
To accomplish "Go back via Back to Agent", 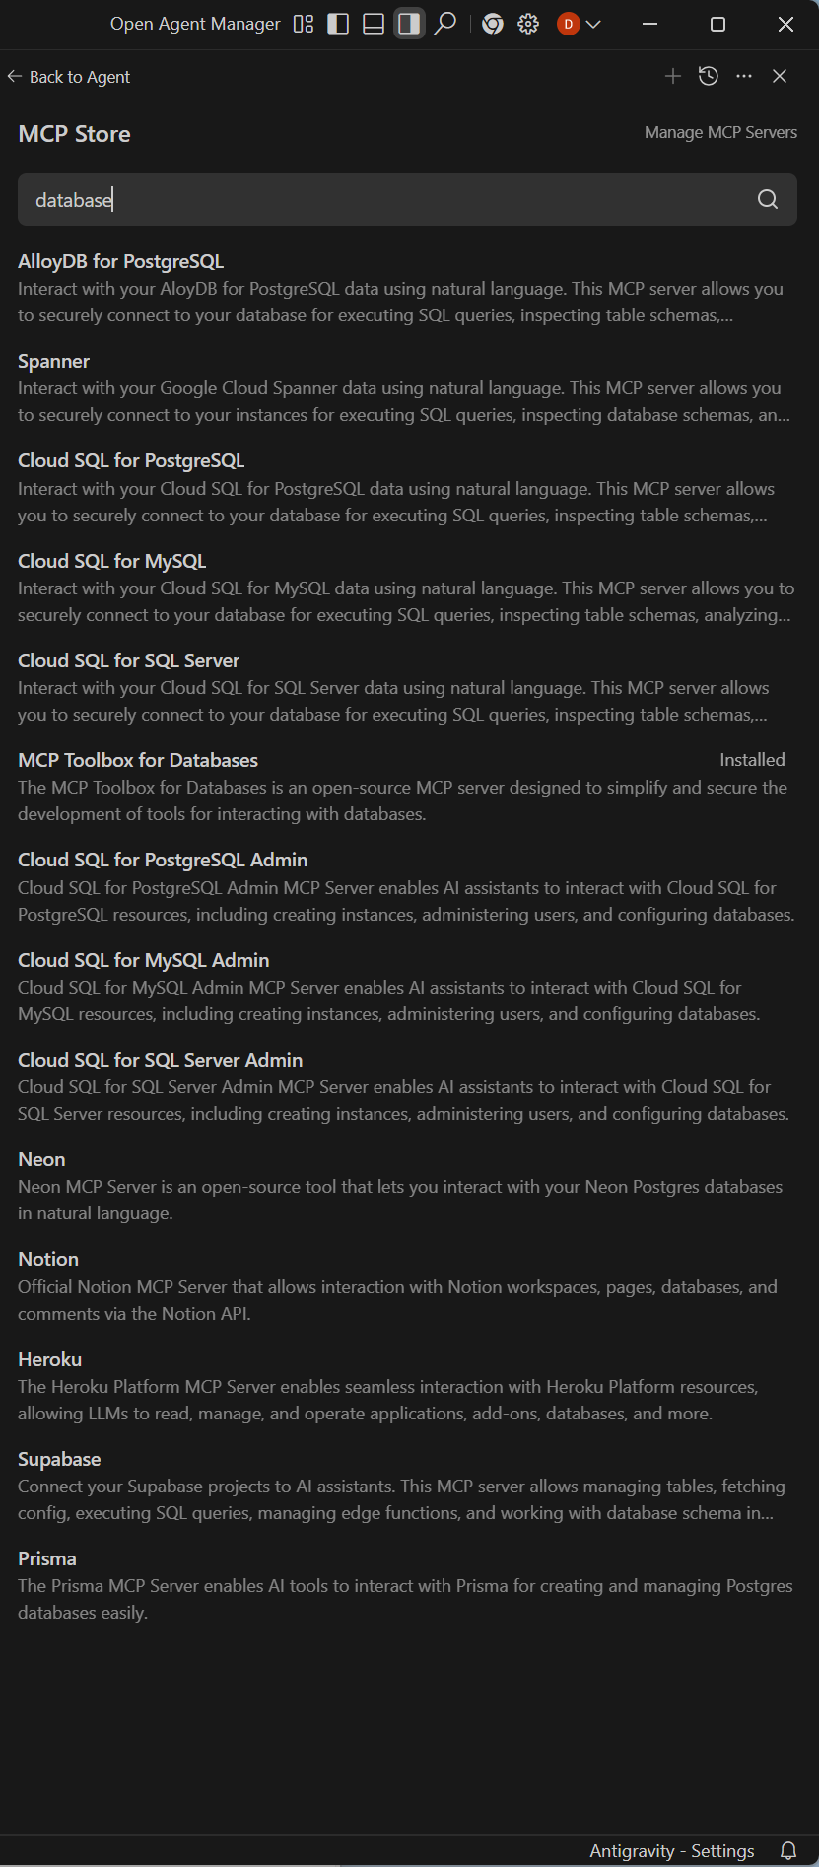I will click(69, 77).
